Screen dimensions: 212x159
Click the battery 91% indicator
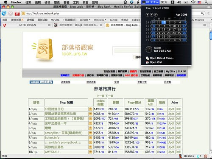coord(164,2)
